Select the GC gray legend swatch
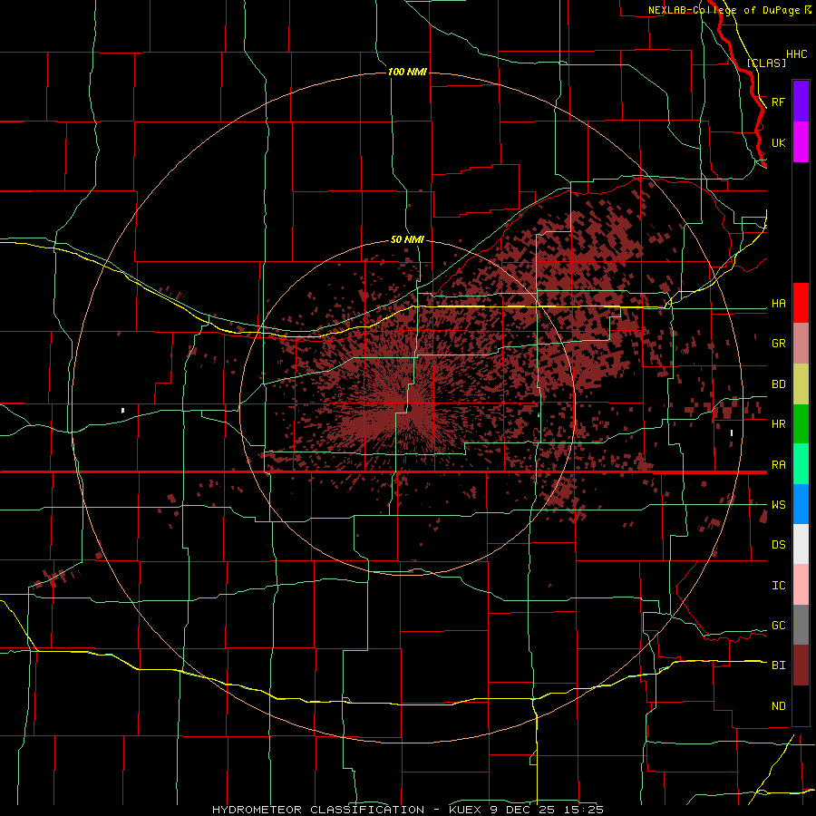Viewport: 816px width, 816px height. click(x=801, y=625)
